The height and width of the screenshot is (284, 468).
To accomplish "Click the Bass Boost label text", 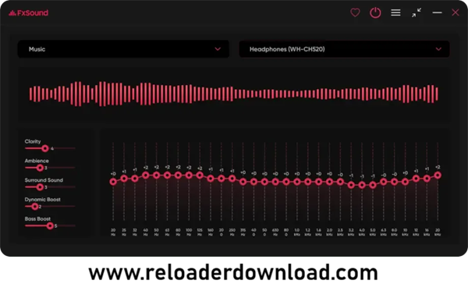I will (x=37, y=219).
